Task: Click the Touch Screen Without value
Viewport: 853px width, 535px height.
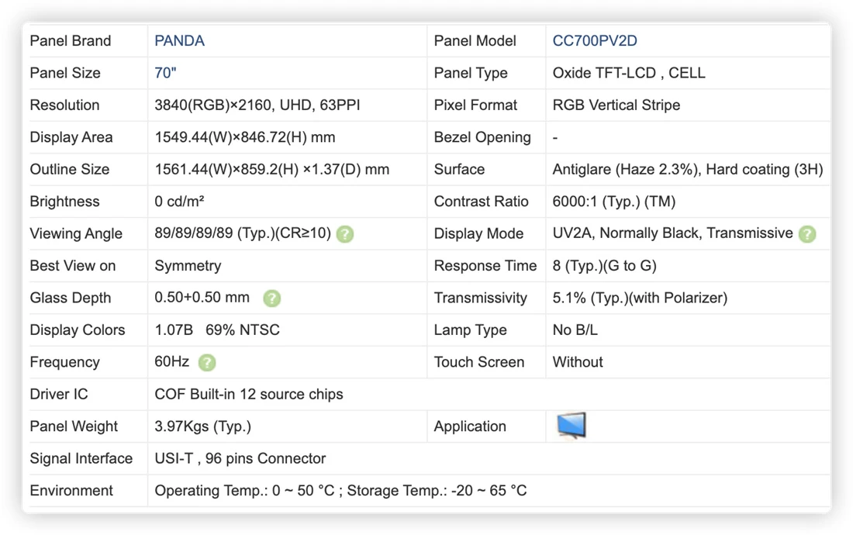Action: tap(577, 362)
